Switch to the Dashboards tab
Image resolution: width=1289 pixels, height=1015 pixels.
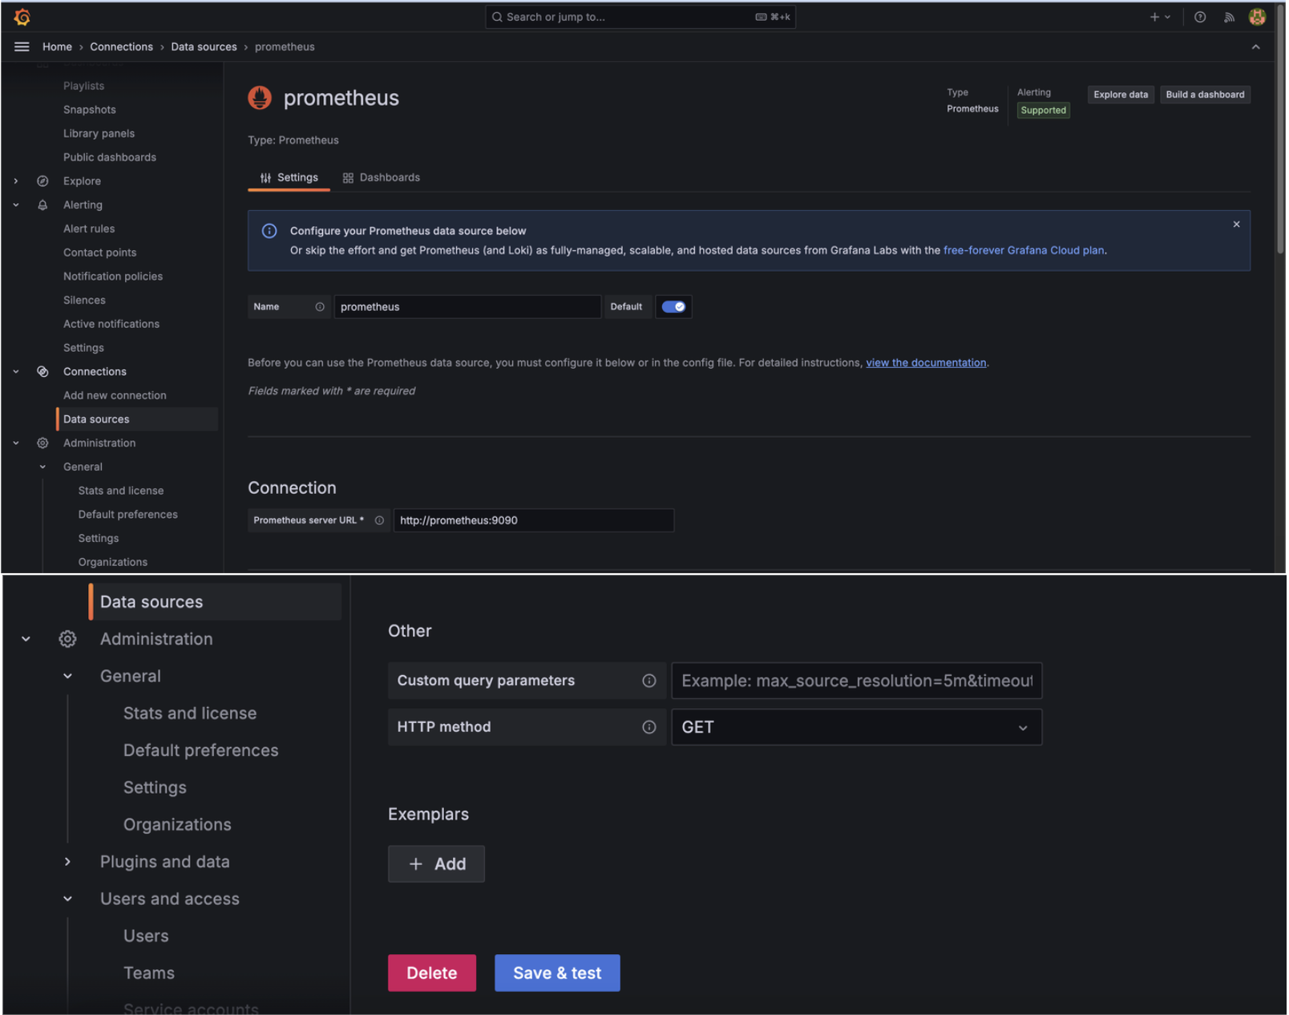(382, 178)
